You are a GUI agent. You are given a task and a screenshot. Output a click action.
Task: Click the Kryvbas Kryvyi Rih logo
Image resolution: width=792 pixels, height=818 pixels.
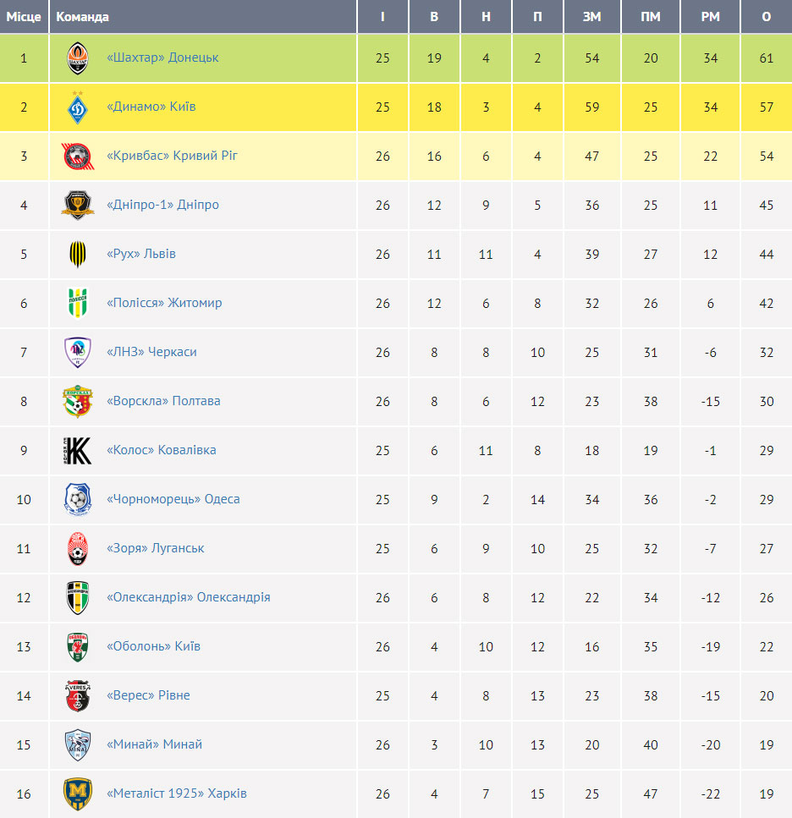[x=78, y=156]
